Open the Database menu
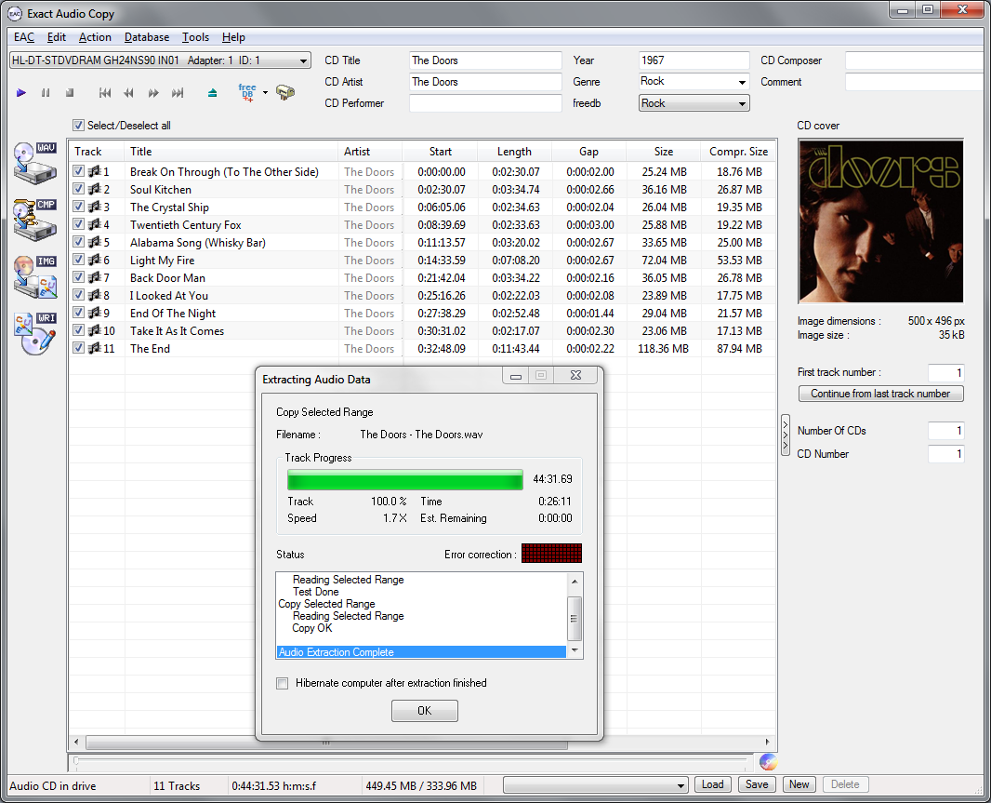Screen dimensions: 991x803 [x=147, y=37]
